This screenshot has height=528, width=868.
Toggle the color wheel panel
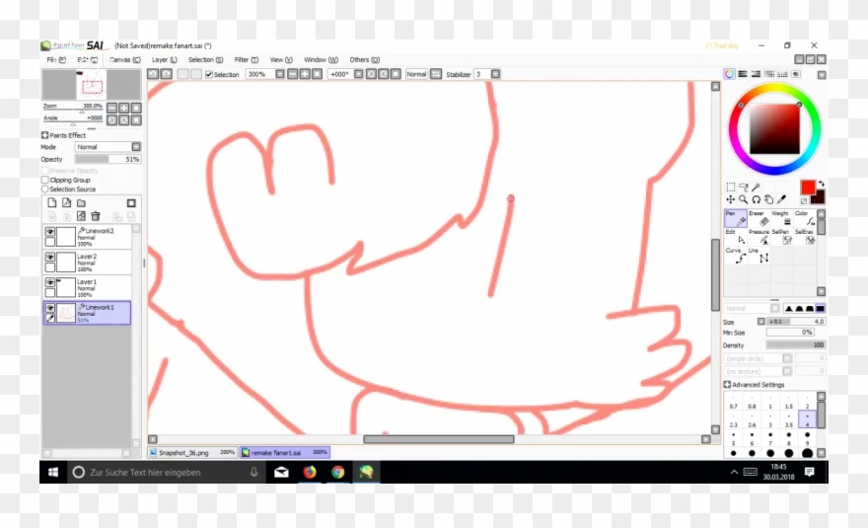(730, 74)
